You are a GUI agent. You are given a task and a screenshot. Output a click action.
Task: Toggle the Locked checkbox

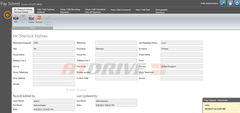pos(78,90)
